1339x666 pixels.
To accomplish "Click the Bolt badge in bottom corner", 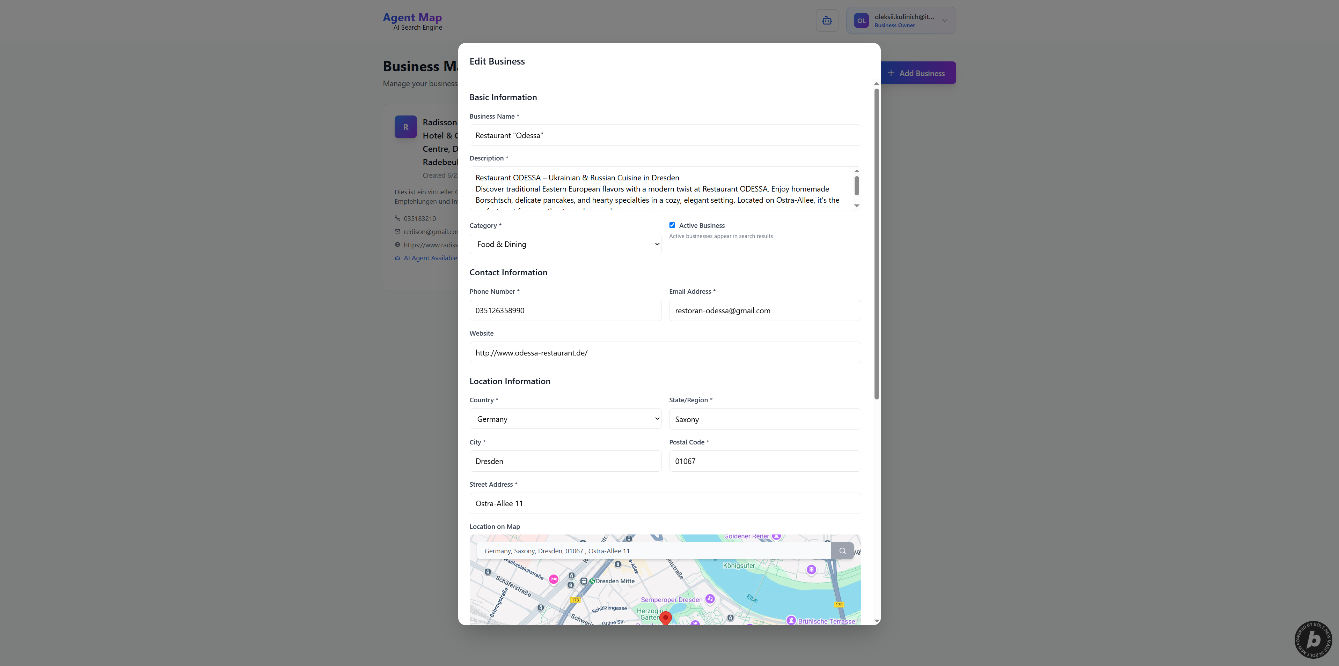I will click(1313, 639).
